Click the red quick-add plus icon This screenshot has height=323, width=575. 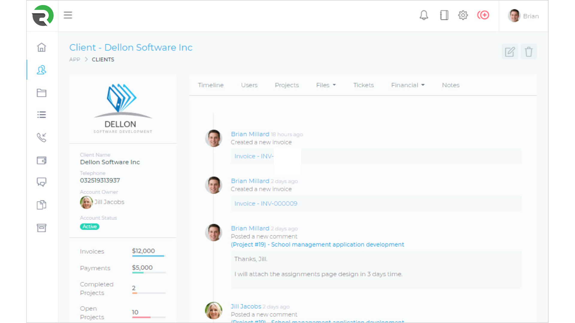pos(483,15)
